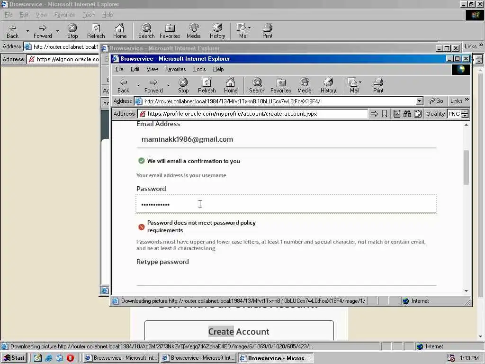Switch to second Browservice taskbar button
Screen dimensions: 485x364
(199, 358)
